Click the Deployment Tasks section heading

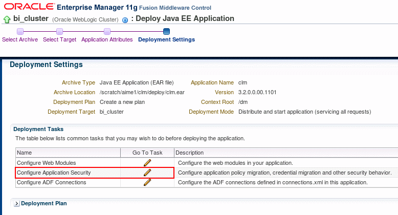tap(38, 129)
